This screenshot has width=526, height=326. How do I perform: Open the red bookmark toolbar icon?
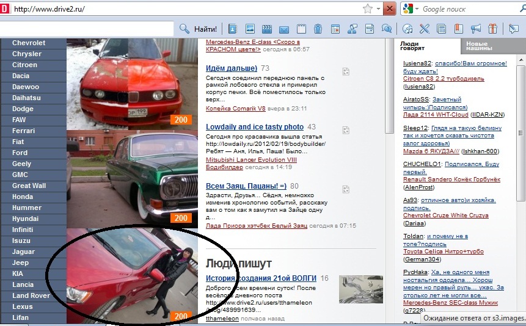459,29
